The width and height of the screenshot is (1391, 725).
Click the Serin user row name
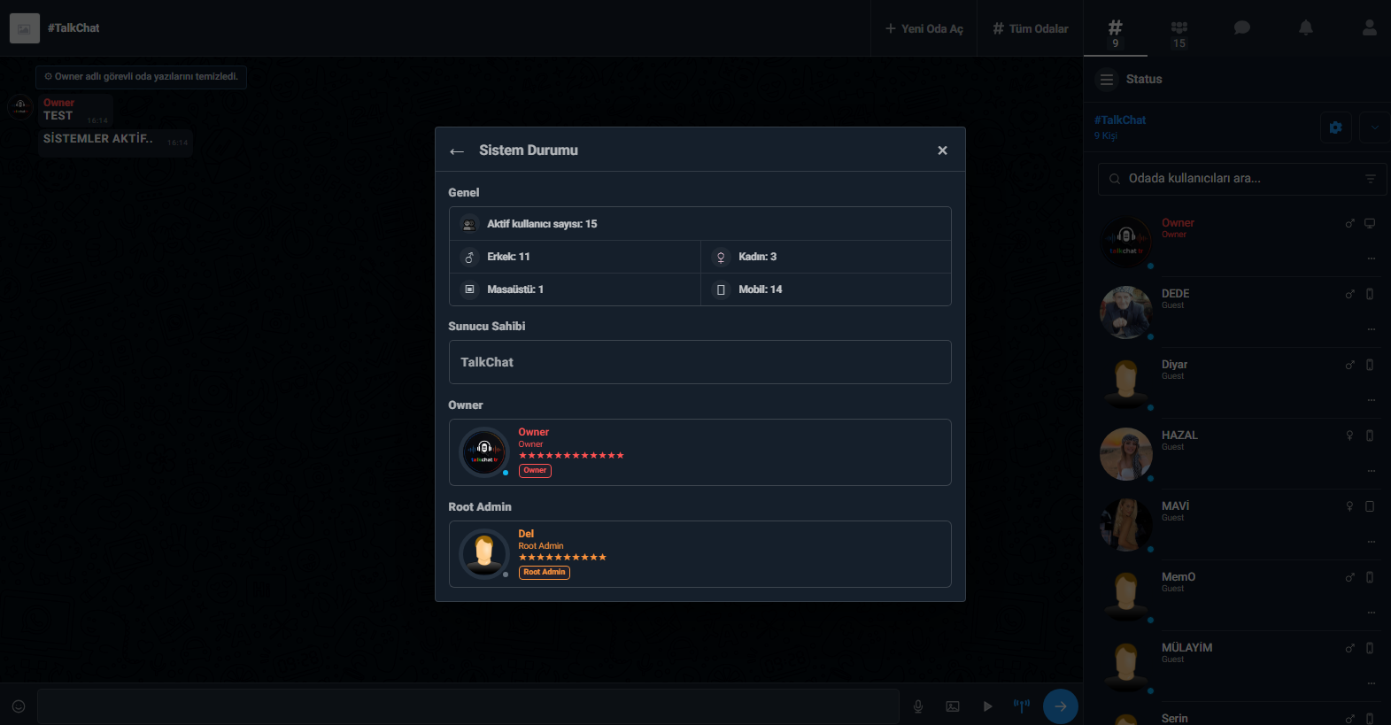coord(1175,718)
